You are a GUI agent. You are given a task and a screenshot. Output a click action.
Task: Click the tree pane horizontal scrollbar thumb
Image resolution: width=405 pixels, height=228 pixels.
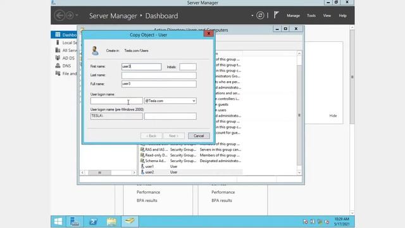point(100,172)
